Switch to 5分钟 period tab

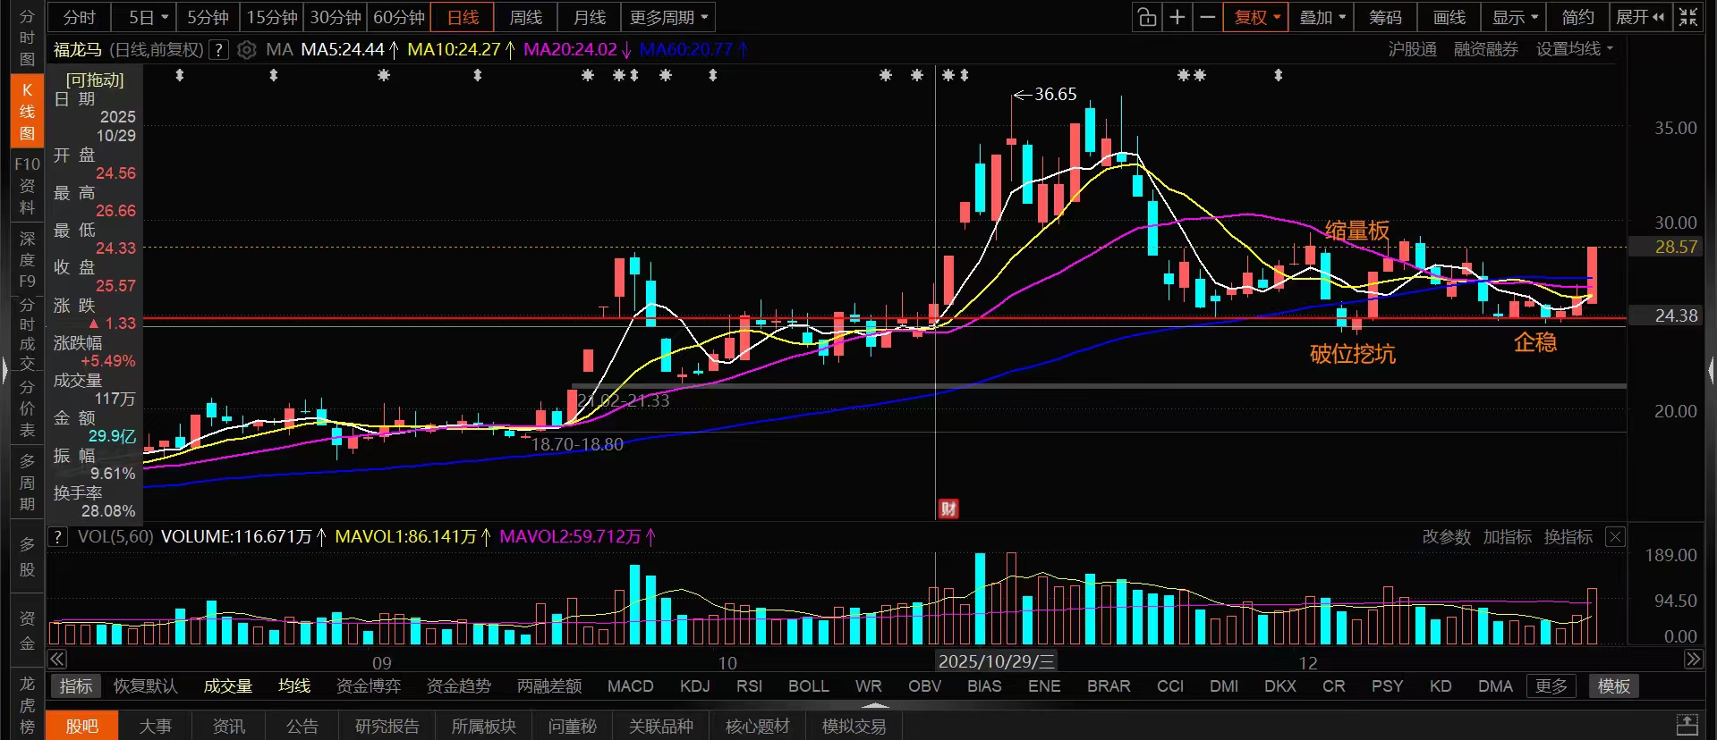coord(208,17)
